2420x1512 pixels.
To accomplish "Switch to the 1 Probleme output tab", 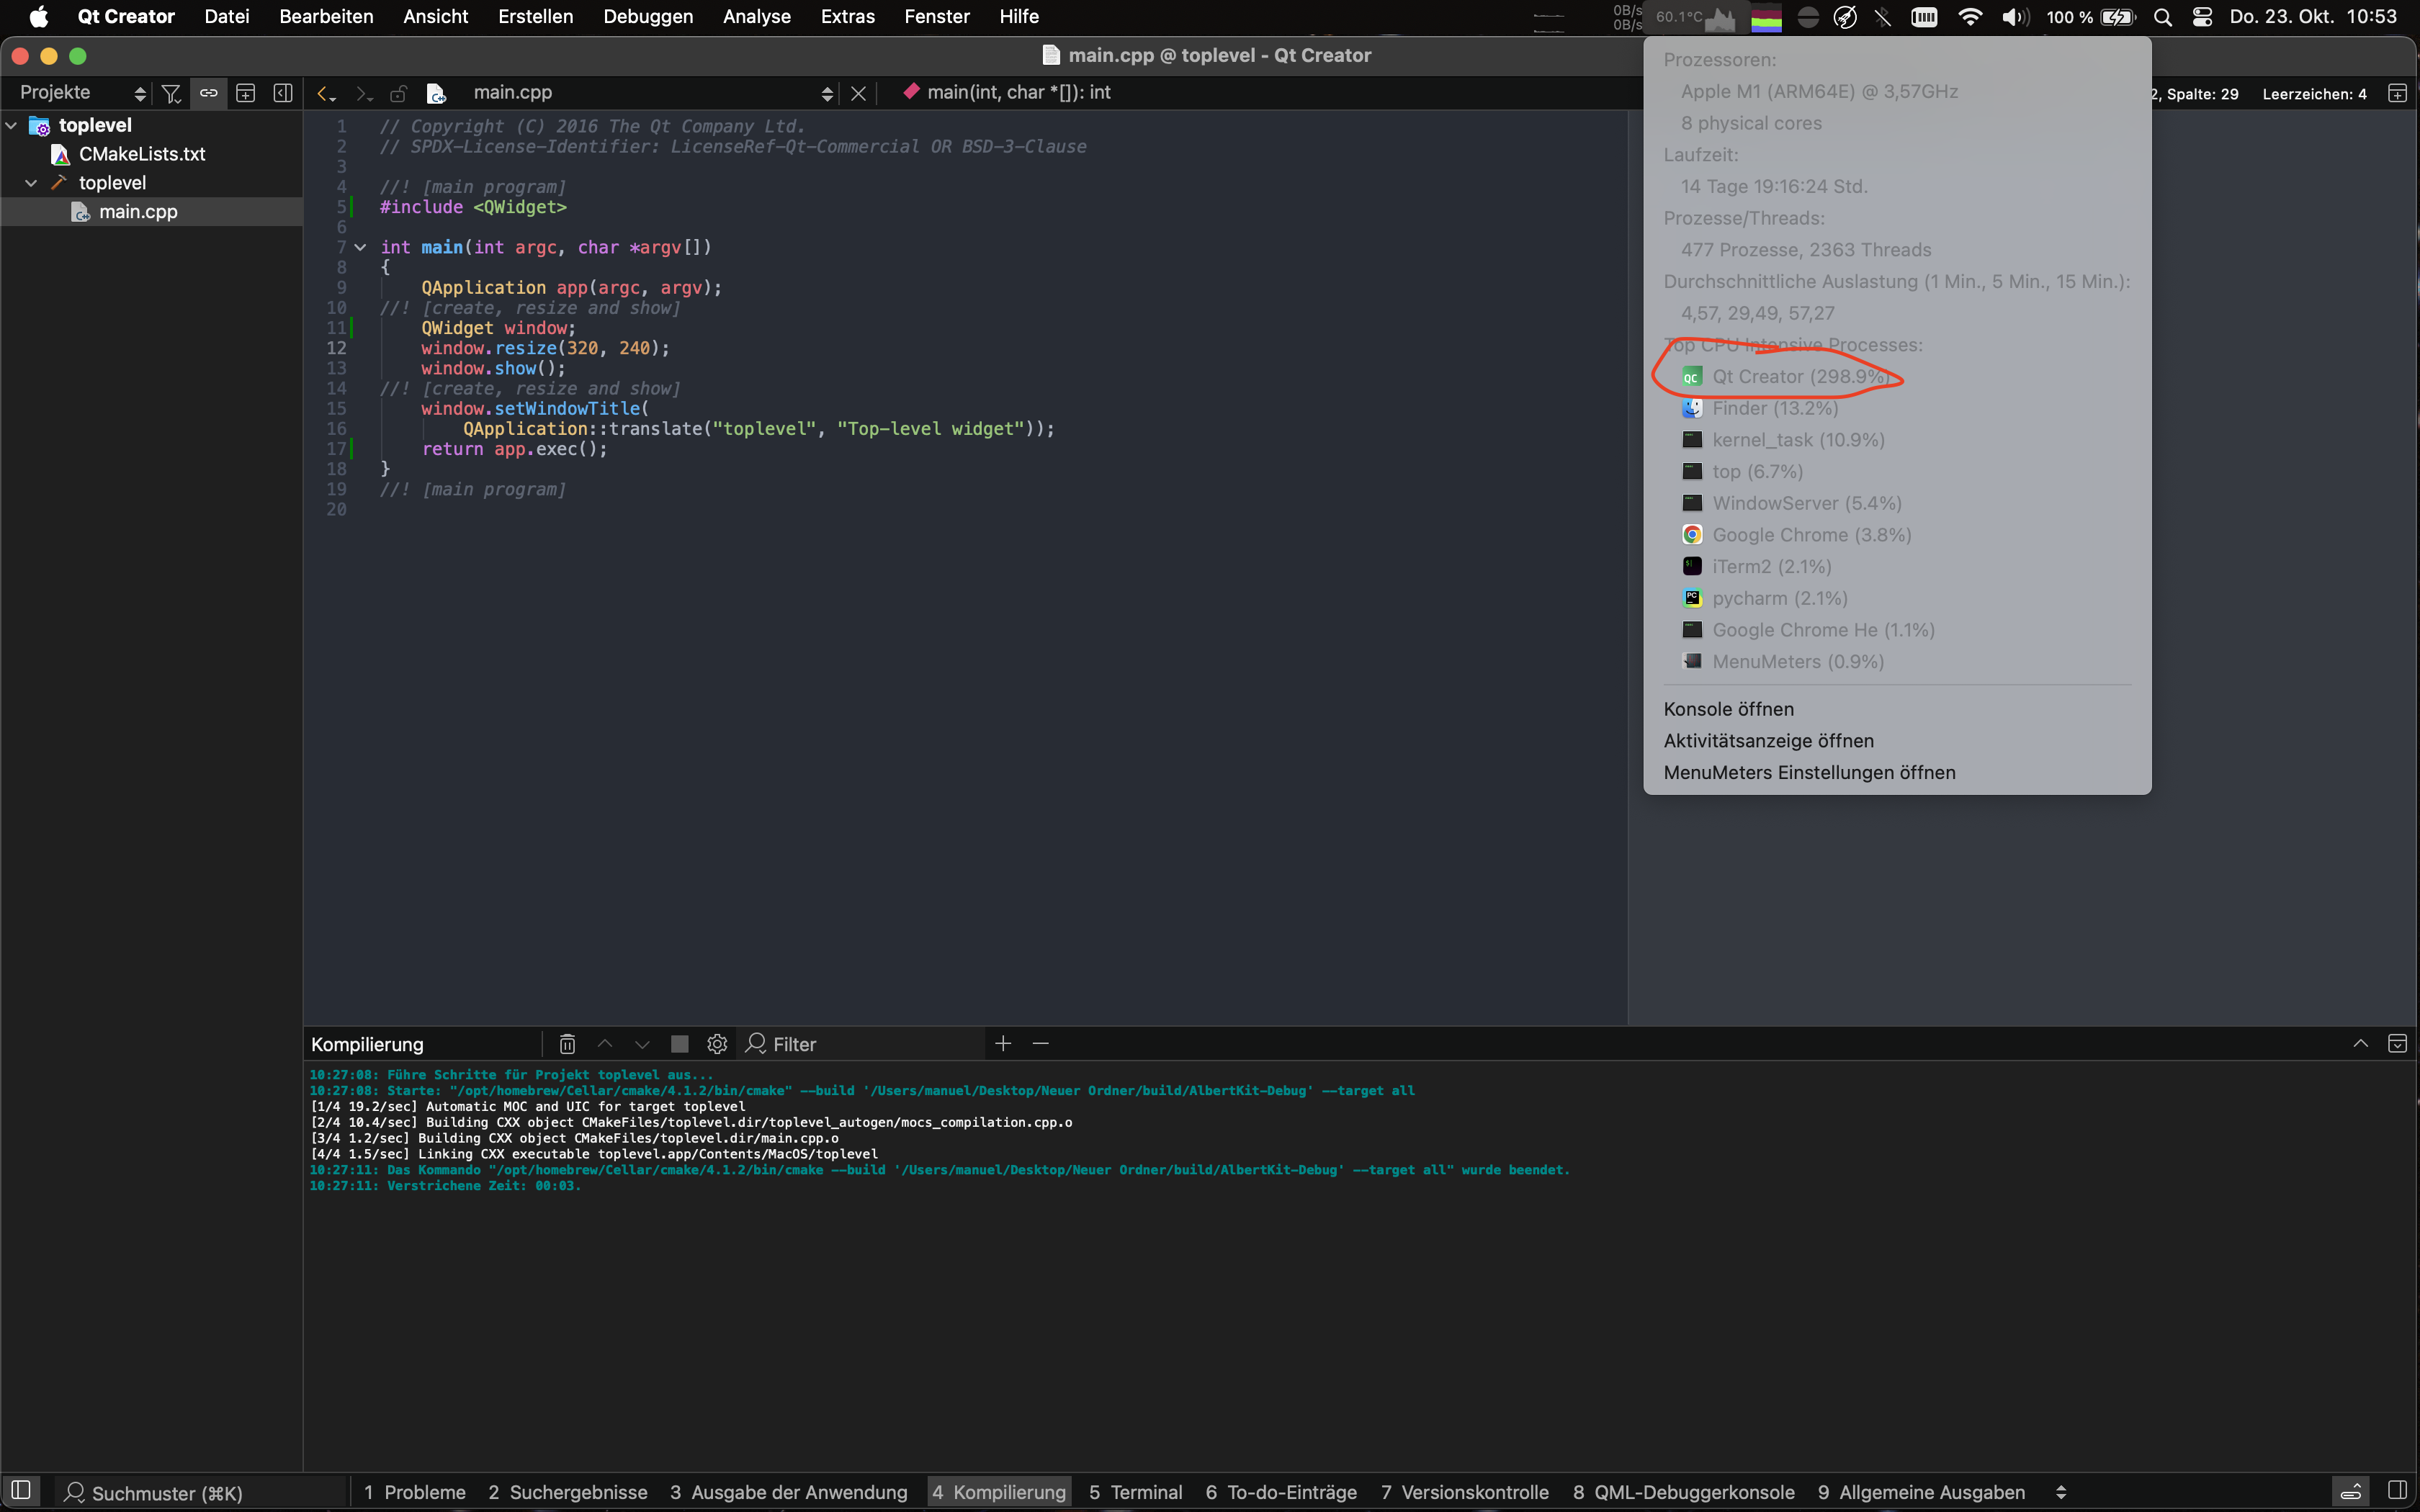I will tap(415, 1492).
